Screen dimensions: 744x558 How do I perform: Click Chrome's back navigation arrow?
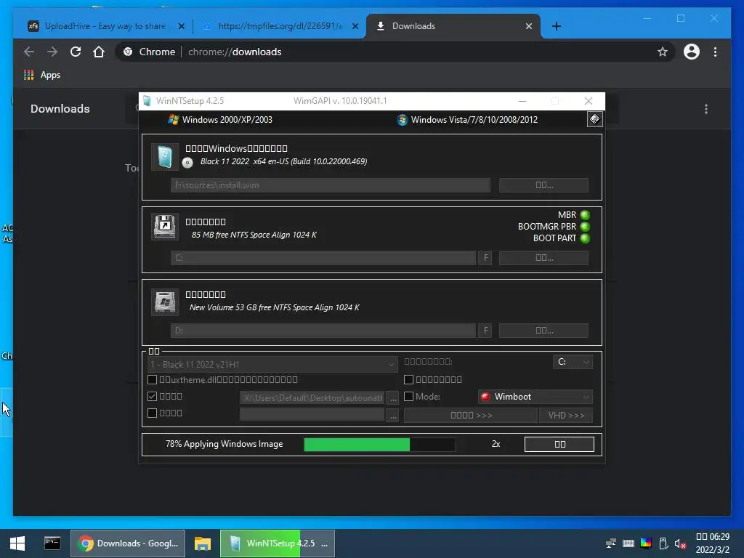point(29,52)
